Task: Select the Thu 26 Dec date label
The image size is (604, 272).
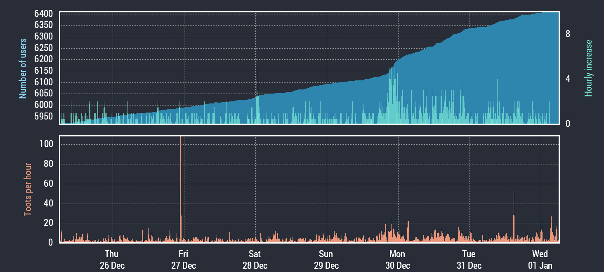Action: tap(112, 260)
